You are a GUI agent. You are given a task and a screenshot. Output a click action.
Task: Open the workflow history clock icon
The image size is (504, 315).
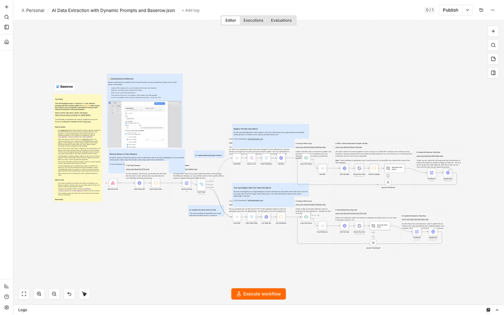(481, 10)
